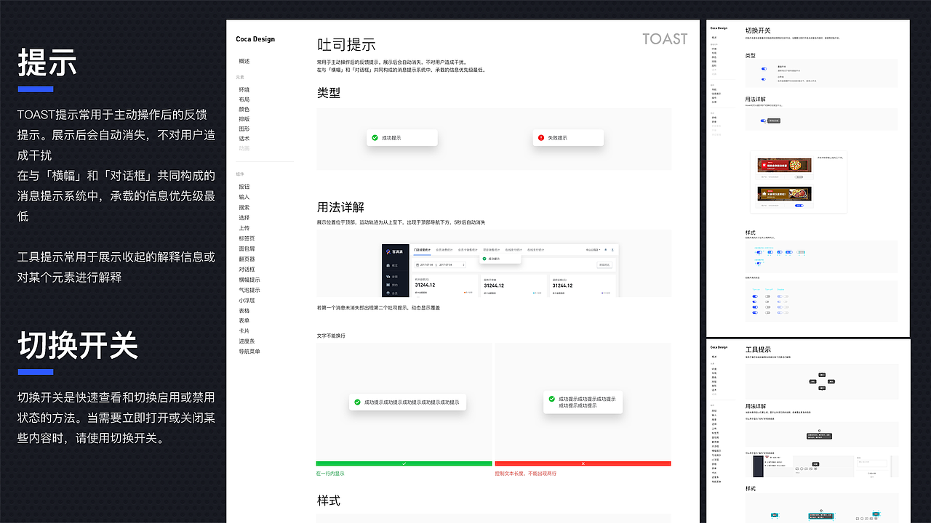Go to 气泡提示 component page
This screenshot has height=523, width=931.
pos(249,290)
